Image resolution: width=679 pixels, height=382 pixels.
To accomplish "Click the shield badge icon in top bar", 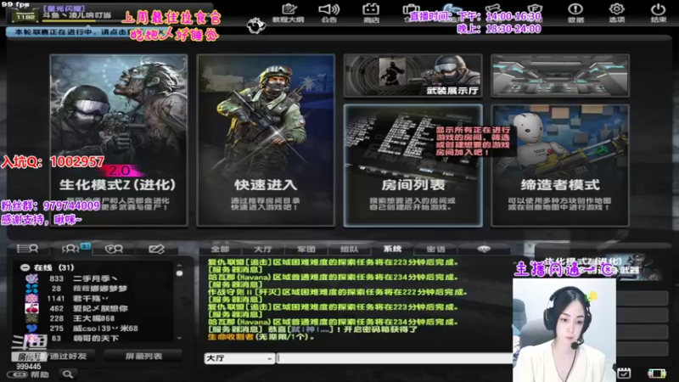I will [536, 8].
